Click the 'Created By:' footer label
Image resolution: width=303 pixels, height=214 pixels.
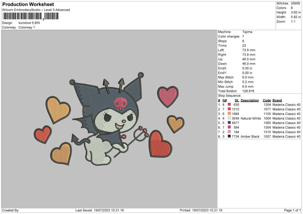(x=11, y=210)
